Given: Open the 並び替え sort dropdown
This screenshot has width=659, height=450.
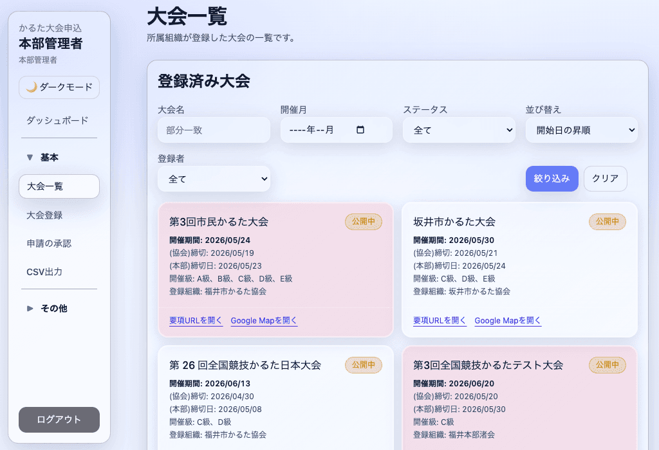Looking at the screenshot, I should [582, 130].
